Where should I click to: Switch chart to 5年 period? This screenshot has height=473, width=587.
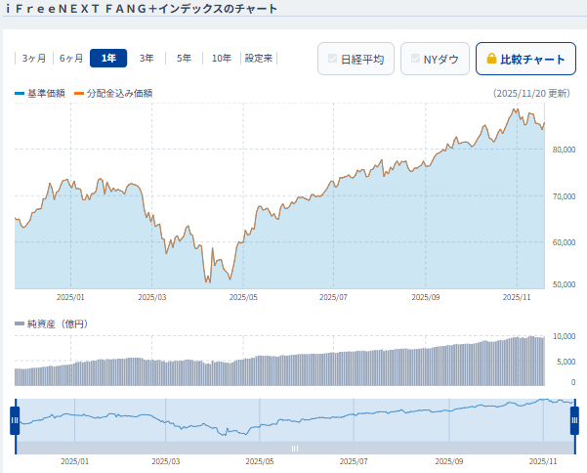[x=184, y=59]
